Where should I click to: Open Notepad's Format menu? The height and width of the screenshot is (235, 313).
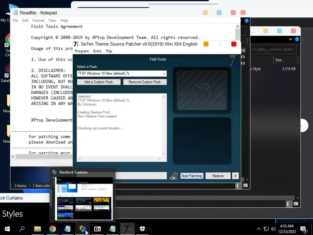coord(39,21)
